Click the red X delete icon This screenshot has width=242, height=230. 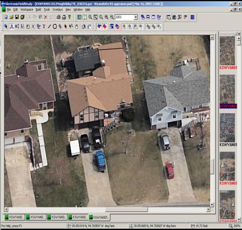(x=46, y=17)
